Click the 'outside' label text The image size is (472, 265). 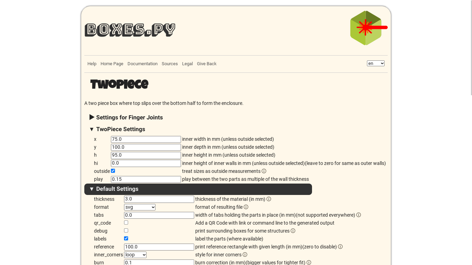point(102,171)
